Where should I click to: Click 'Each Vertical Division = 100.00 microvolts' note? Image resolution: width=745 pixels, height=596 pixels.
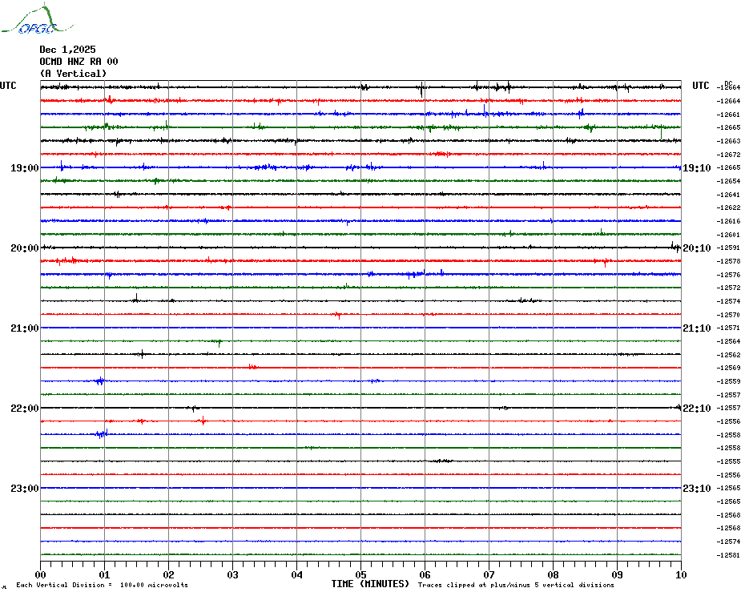point(103,585)
